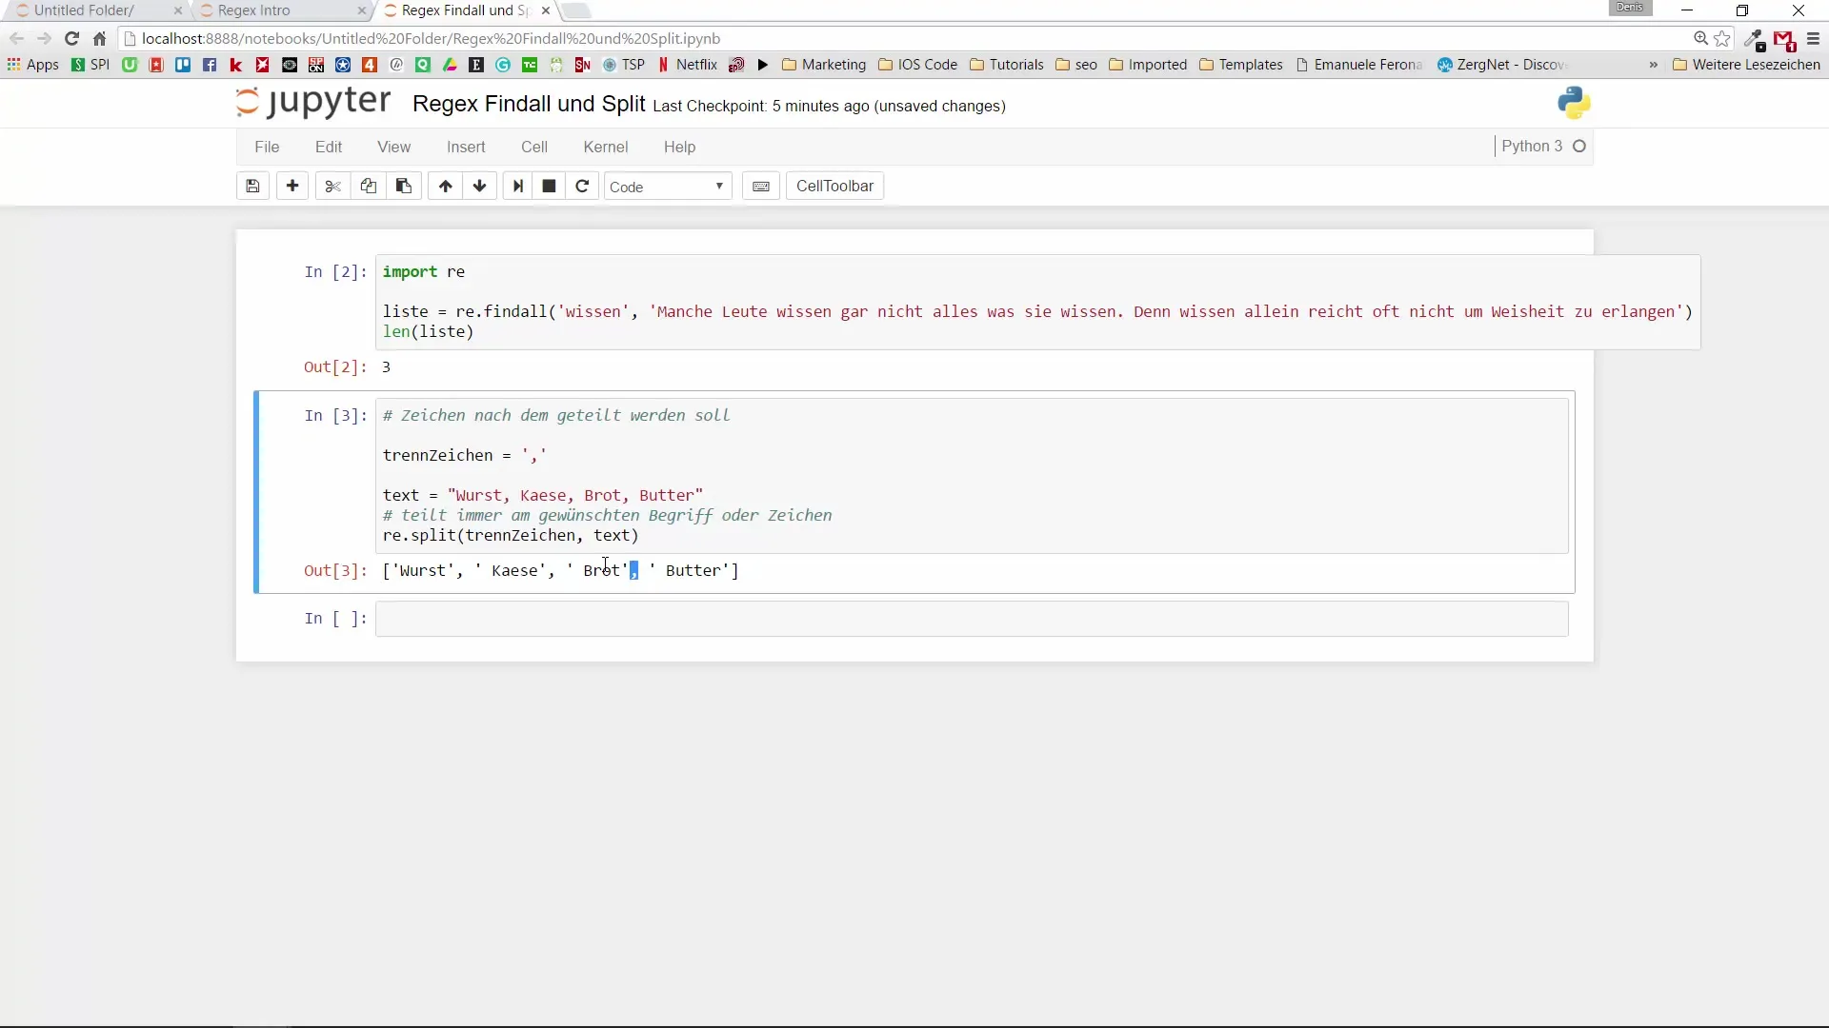1829x1028 pixels.
Task: Go to browser home page
Action: coord(99,39)
